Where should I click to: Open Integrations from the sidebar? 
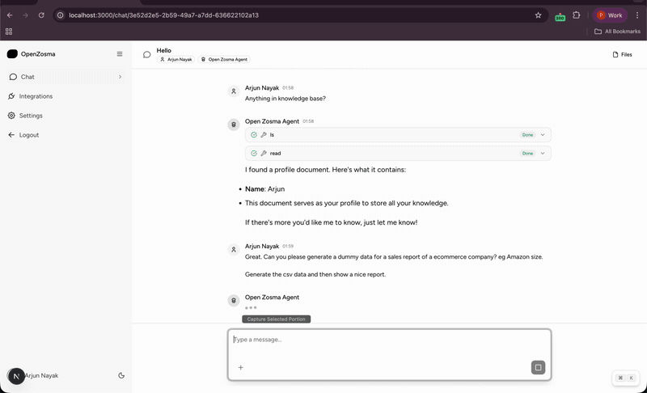coord(36,96)
